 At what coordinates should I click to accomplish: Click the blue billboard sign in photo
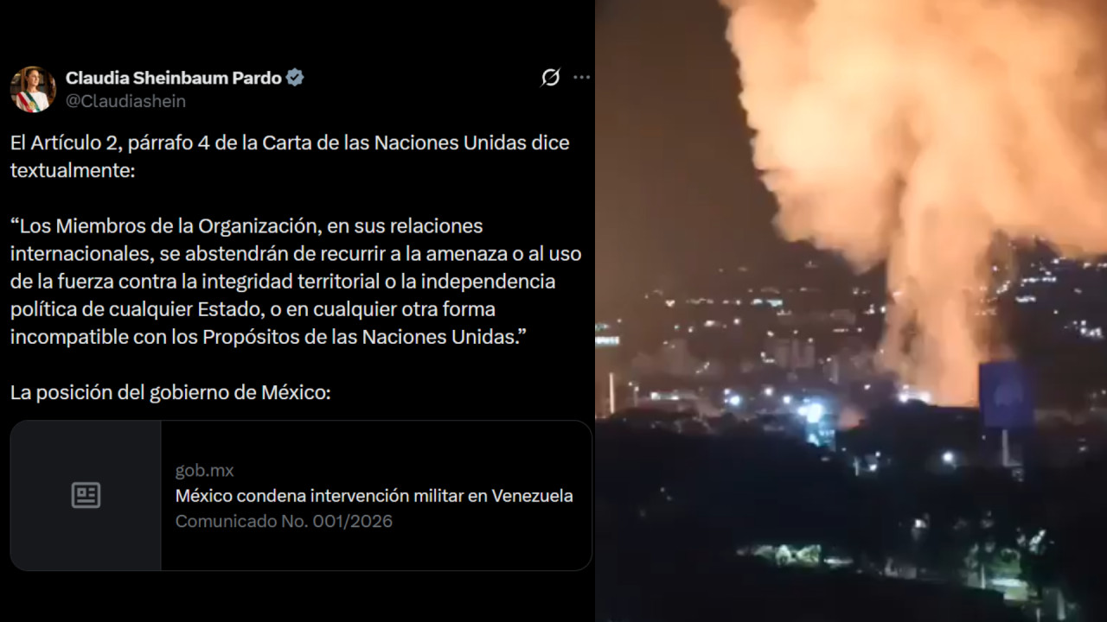point(1006,395)
